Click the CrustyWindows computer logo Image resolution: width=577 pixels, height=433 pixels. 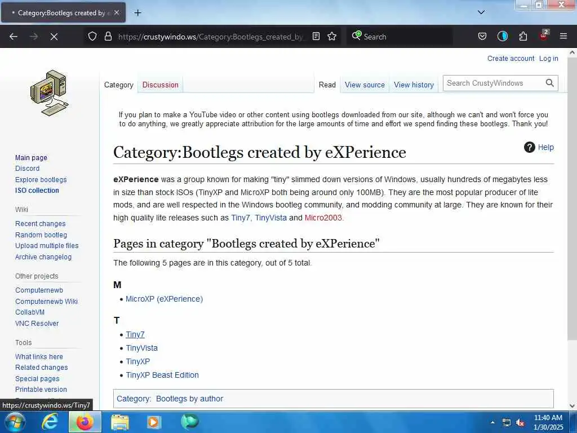click(50, 93)
